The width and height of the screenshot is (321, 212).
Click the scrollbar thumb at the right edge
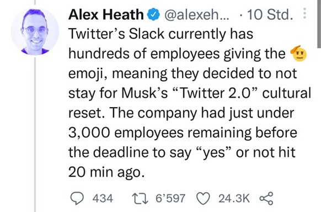pyautogui.click(x=319, y=24)
